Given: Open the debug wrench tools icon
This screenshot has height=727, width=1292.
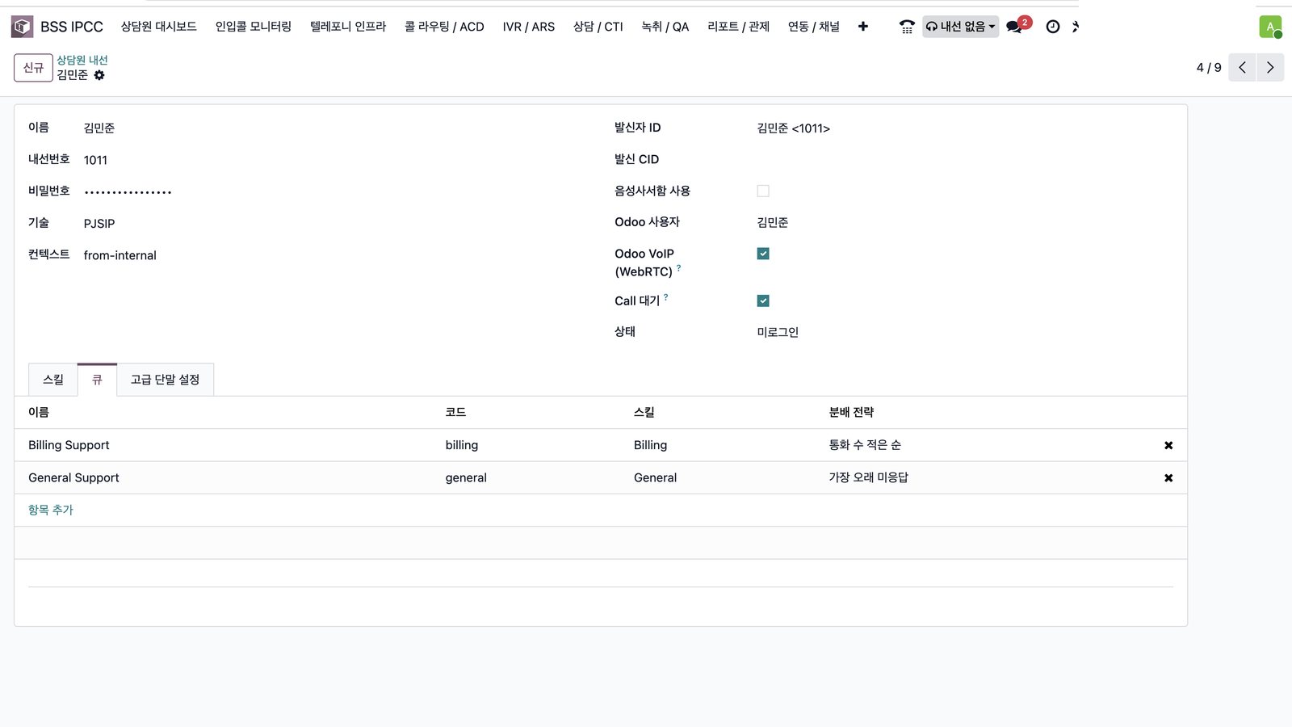Looking at the screenshot, I should click(x=1075, y=27).
